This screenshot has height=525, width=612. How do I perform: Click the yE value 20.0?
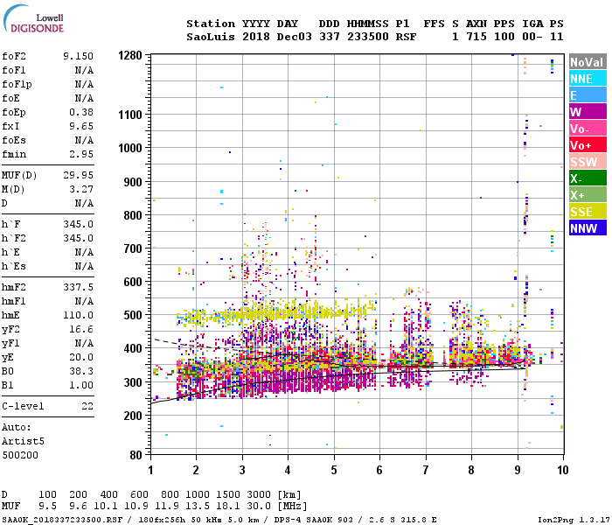point(81,357)
